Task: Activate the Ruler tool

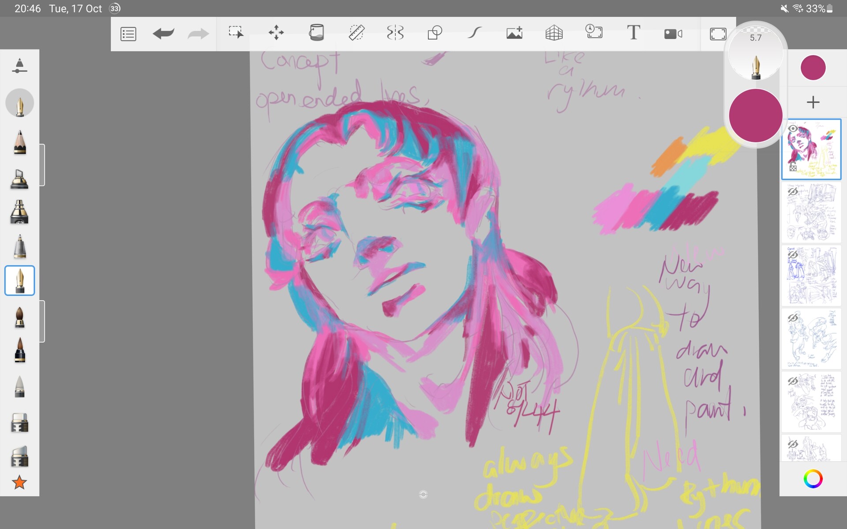Action: tap(356, 33)
